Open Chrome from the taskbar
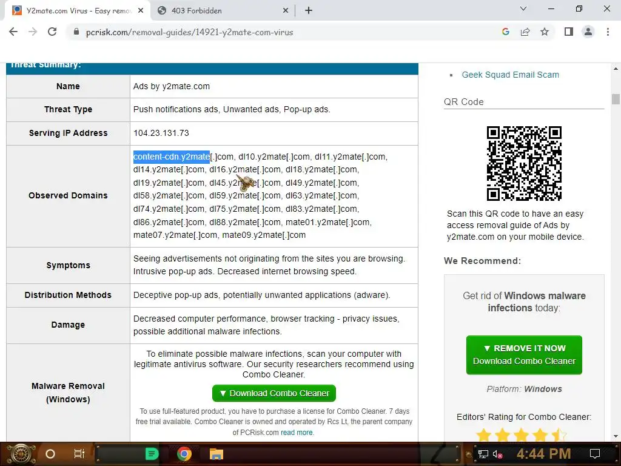Viewport: 621px width, 466px height. click(x=184, y=454)
